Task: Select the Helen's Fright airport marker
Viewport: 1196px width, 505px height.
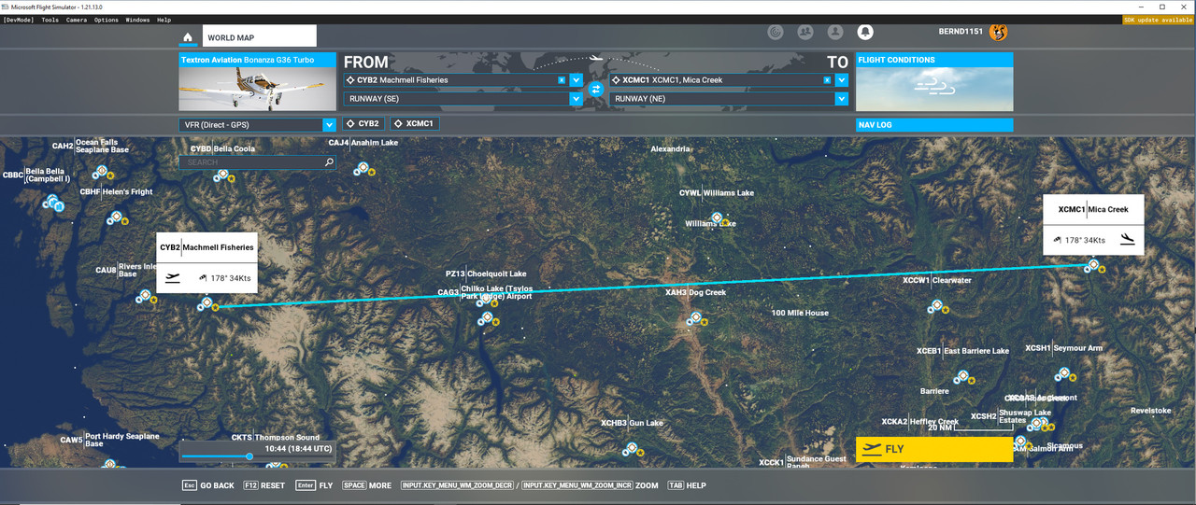Action: (x=117, y=217)
